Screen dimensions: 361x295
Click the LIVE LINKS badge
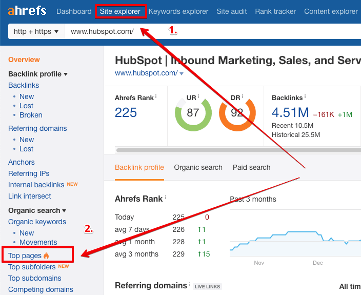click(207, 286)
